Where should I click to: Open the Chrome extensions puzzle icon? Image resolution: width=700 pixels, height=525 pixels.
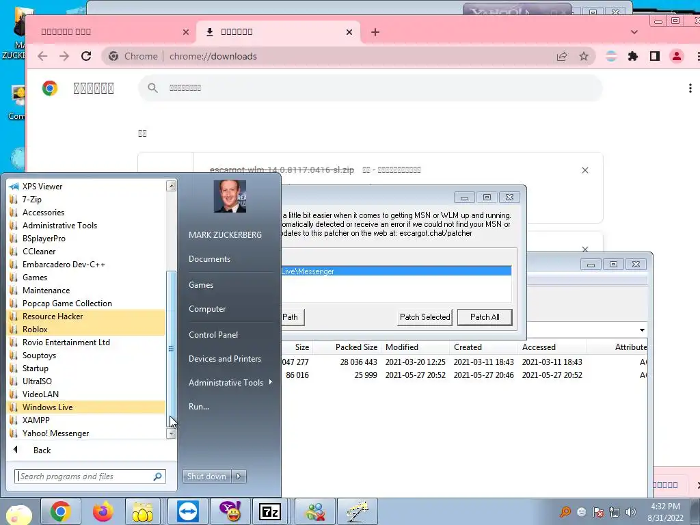(x=632, y=56)
